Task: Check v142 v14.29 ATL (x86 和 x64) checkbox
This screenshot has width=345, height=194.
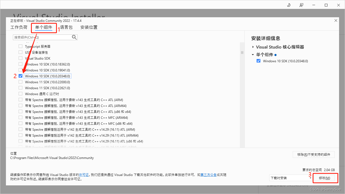Action: 20,141
